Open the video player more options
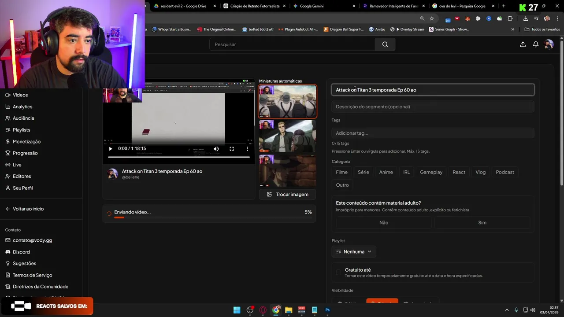564x317 pixels. tap(247, 149)
